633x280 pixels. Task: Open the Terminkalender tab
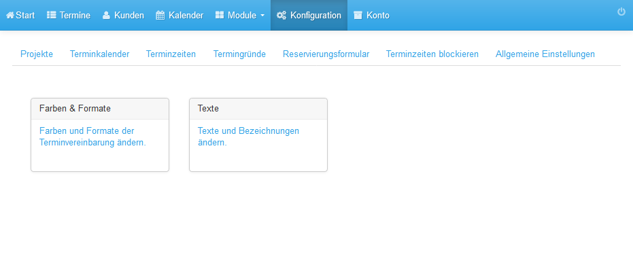(100, 54)
